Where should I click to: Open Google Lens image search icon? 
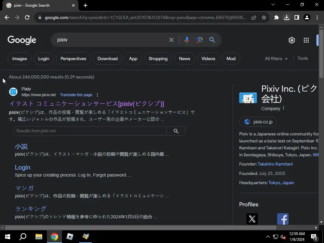point(199,40)
